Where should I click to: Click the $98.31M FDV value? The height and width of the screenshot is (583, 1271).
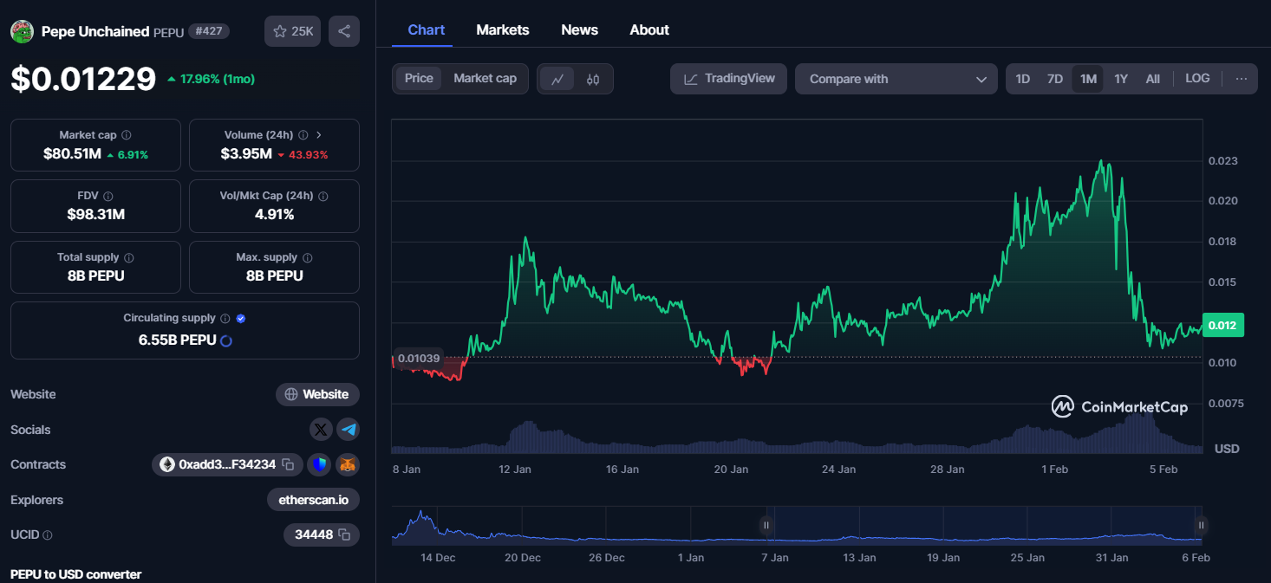[95, 214]
